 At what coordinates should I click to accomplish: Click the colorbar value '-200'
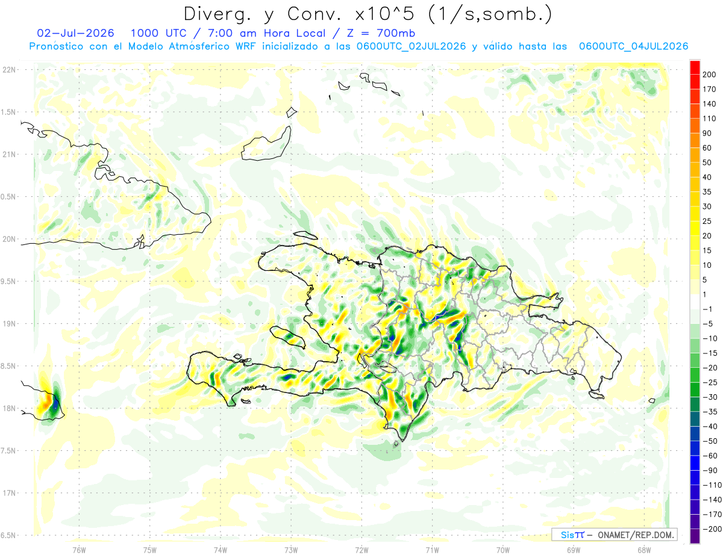[713, 529]
